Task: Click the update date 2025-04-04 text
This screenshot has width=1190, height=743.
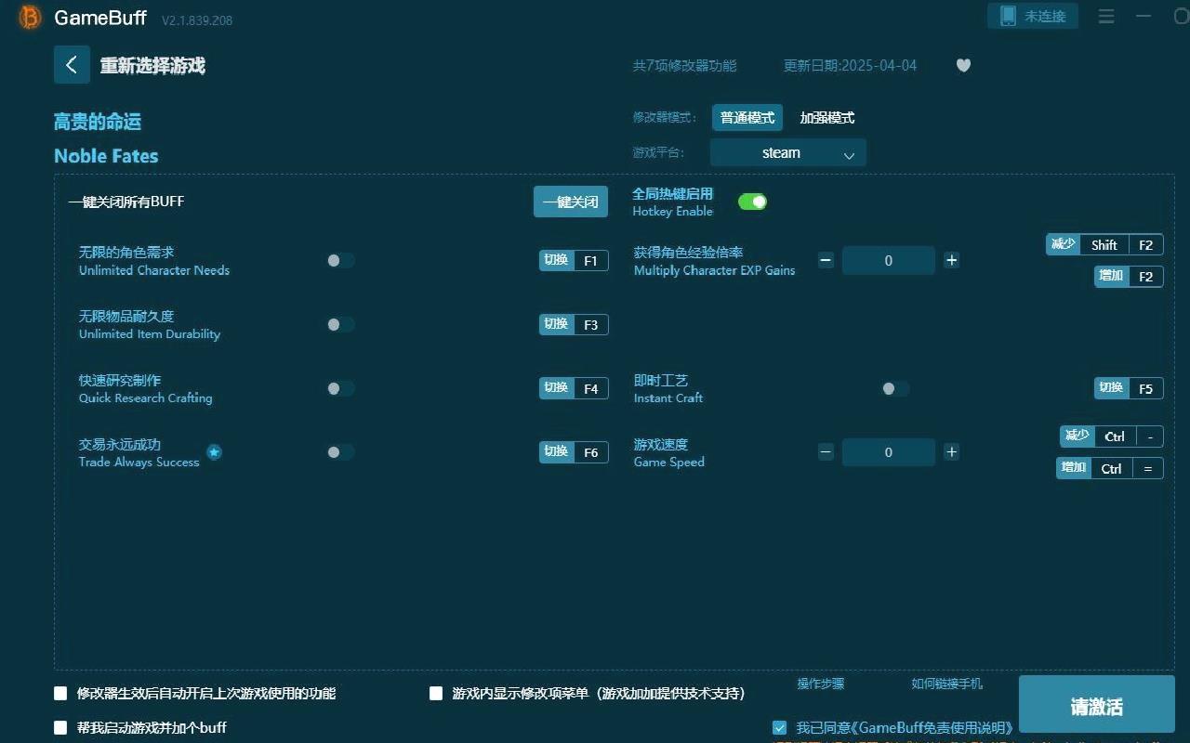Action: coord(850,66)
